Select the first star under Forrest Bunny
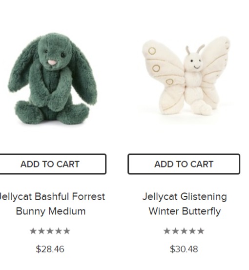249x270 pixels. point(33,231)
